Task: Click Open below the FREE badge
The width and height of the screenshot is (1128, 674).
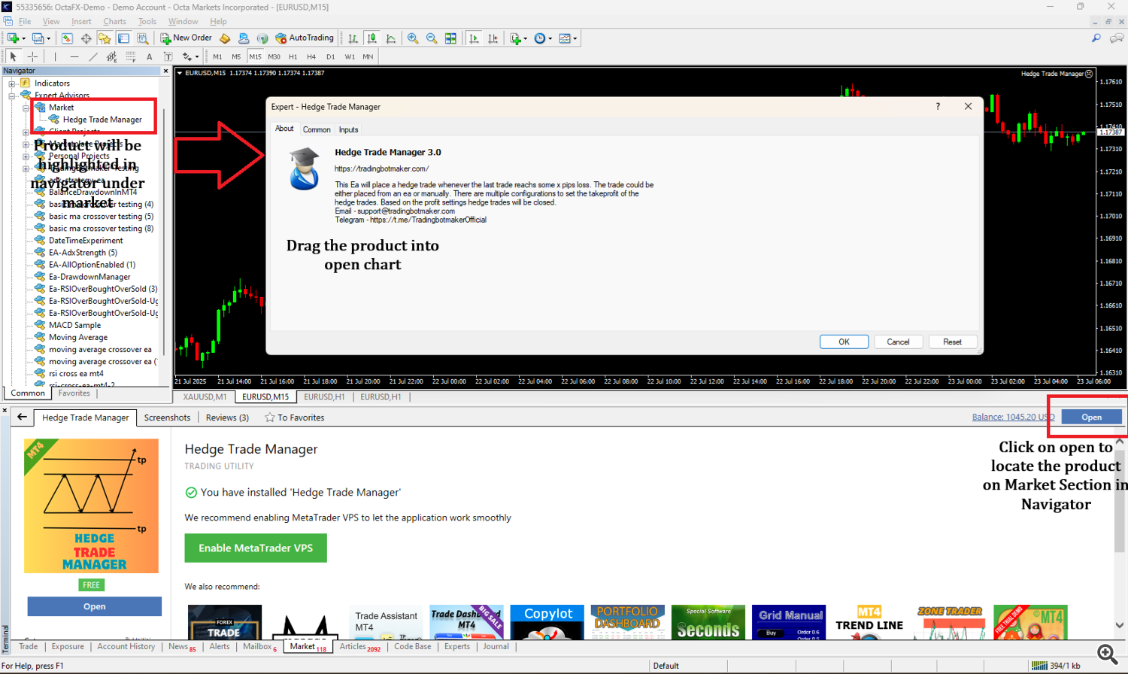Action: pyautogui.click(x=94, y=606)
